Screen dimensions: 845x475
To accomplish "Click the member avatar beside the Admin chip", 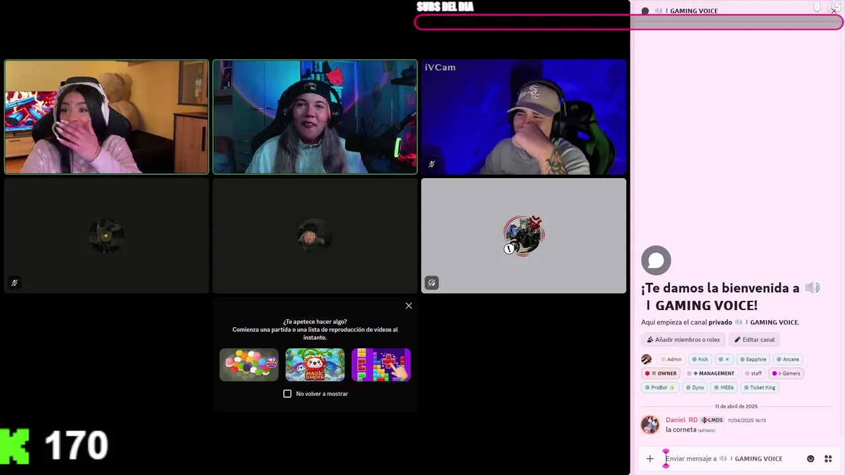I will pyautogui.click(x=646, y=360).
